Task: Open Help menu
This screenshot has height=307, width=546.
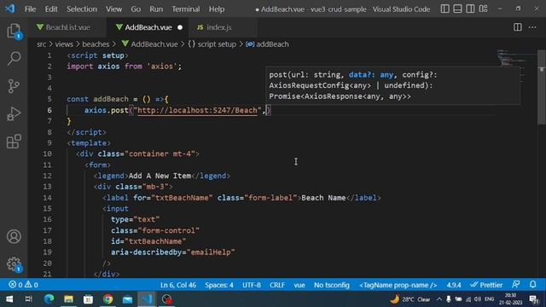Action: (x=216, y=9)
